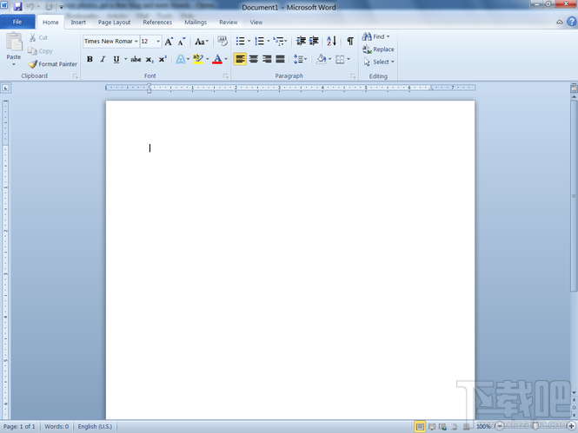Switch to the Page Layout tab
Viewport: 578px width, 433px height.
click(114, 22)
